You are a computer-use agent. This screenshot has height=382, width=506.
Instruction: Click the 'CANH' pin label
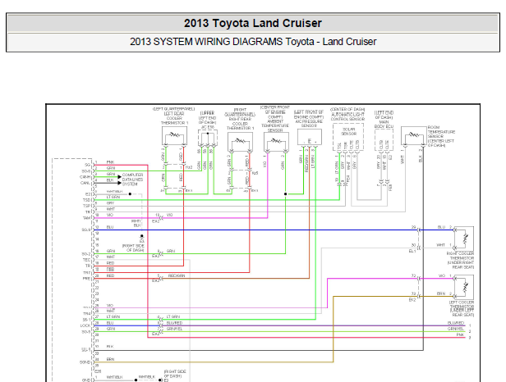pyautogui.click(x=85, y=177)
